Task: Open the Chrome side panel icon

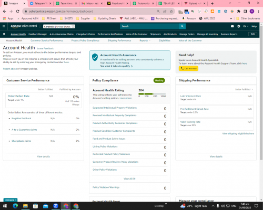Action: click(x=245, y=12)
